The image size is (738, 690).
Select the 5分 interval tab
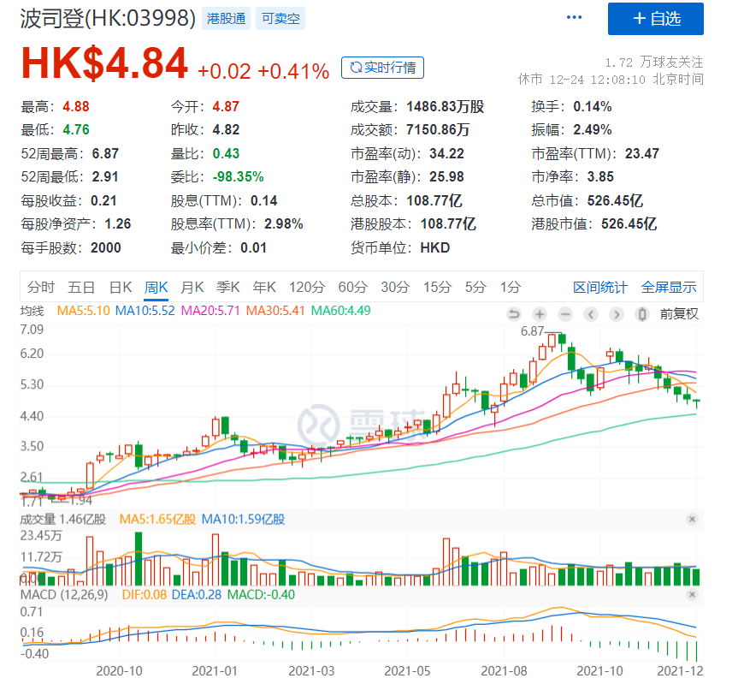475,287
